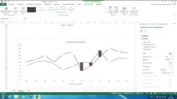Open Составной тип (Compound type) dropdown
Screen dimensions: 177x99
tap(171, 63)
